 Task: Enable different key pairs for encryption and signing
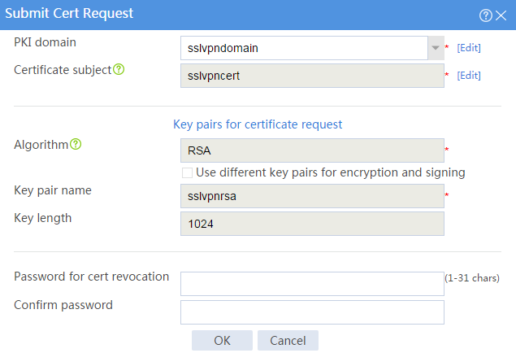click(x=187, y=172)
